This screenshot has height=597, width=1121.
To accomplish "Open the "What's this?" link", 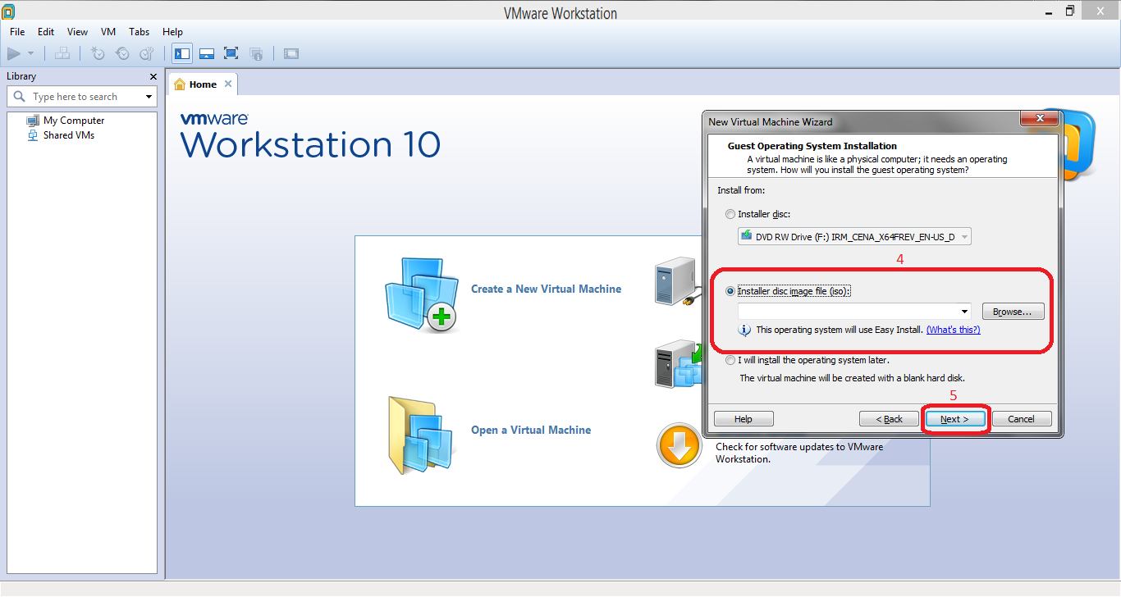I will (x=953, y=330).
